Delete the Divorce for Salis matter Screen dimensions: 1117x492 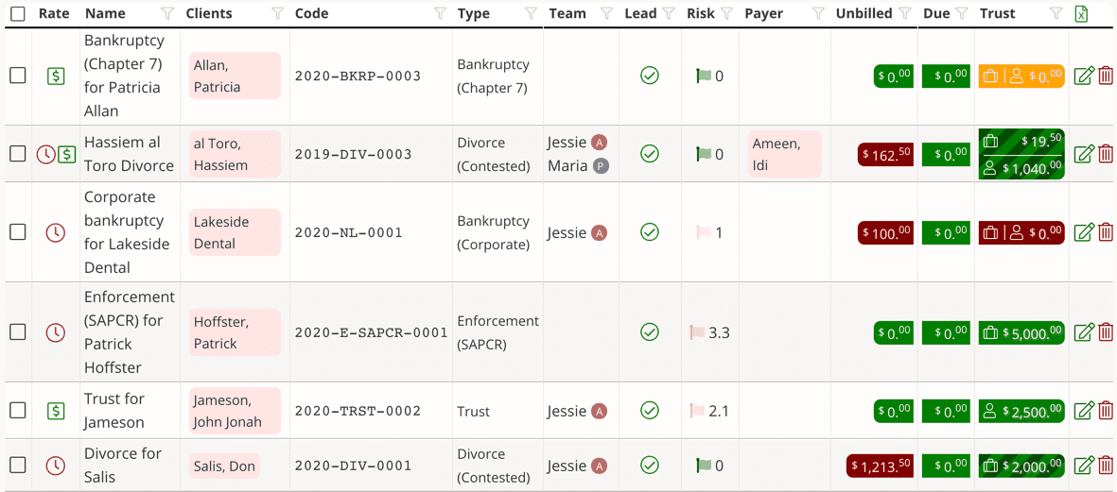point(1106,465)
